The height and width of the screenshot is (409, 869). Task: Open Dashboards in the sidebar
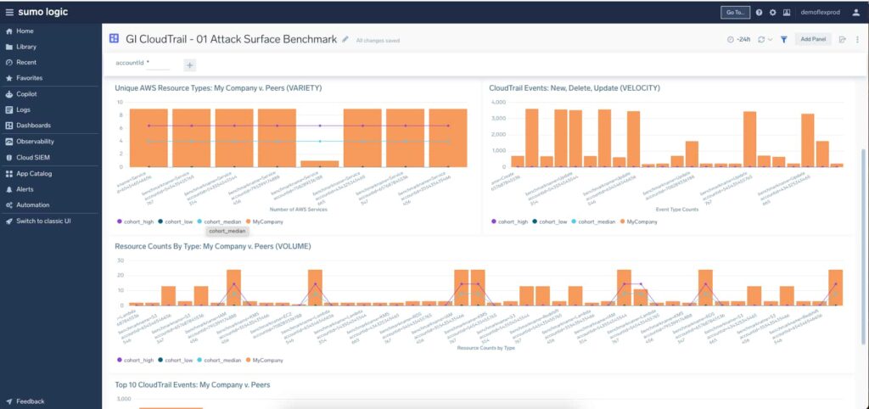[33, 126]
